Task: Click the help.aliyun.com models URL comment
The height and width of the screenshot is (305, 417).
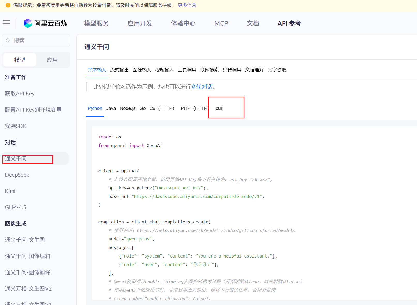Action: (216, 230)
